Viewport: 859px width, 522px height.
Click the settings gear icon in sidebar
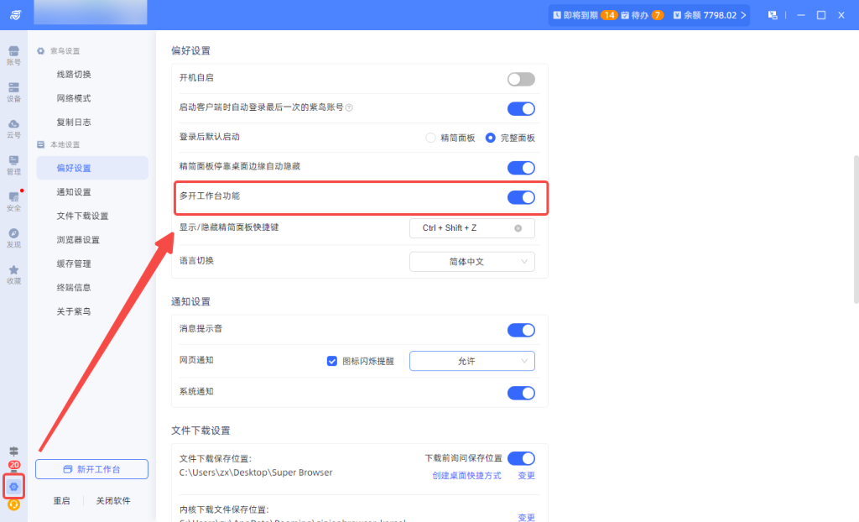13,486
